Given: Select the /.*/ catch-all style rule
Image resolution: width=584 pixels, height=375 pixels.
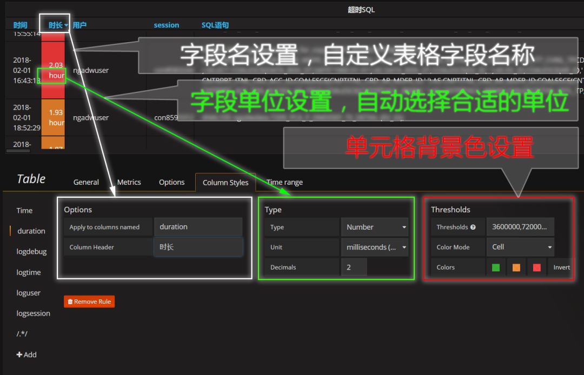Looking at the screenshot, I should coord(22,334).
